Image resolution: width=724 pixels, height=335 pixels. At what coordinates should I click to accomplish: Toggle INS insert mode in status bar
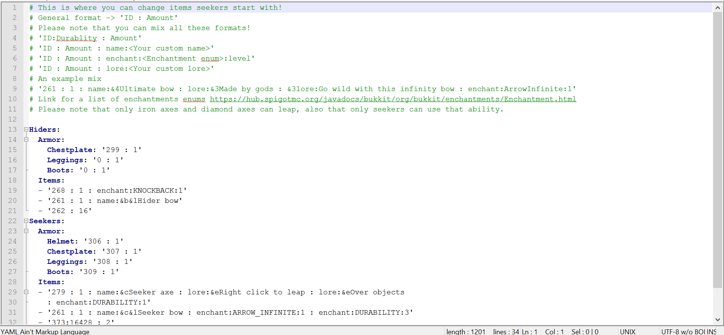[712, 332]
